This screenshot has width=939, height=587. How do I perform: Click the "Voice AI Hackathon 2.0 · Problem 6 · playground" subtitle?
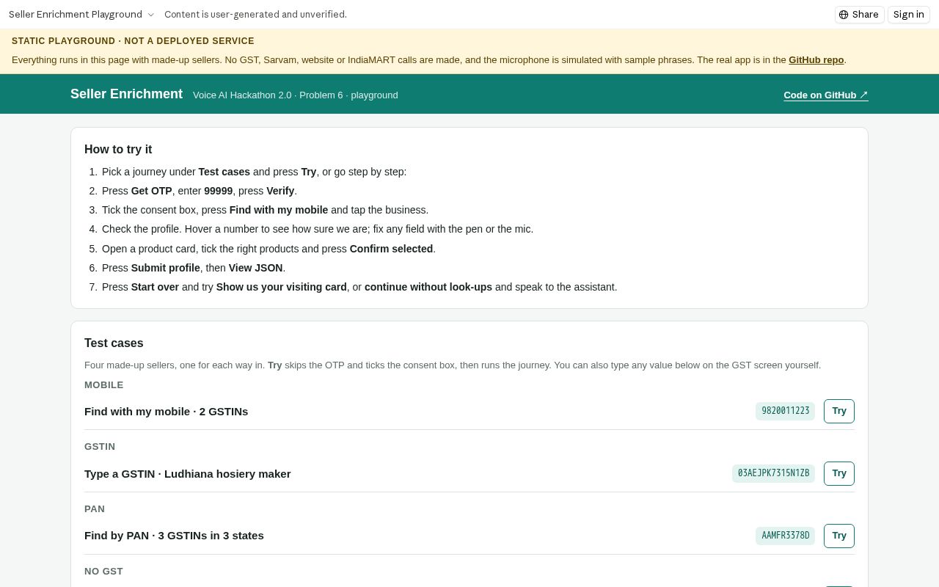[295, 95]
